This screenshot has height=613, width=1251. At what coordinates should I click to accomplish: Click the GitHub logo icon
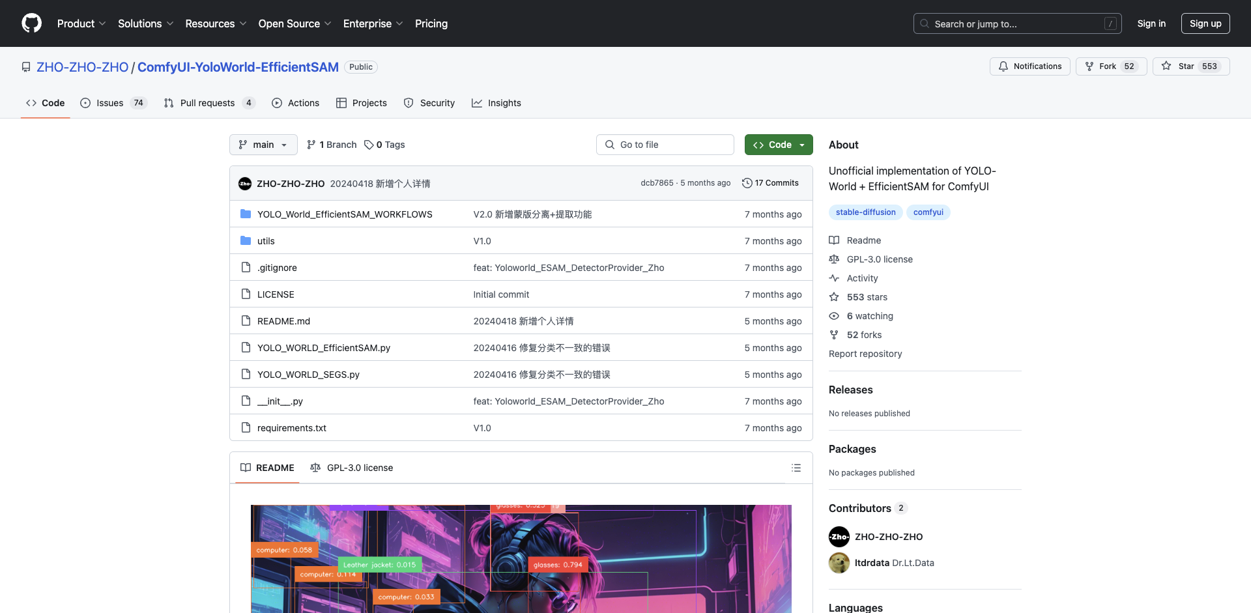click(31, 23)
